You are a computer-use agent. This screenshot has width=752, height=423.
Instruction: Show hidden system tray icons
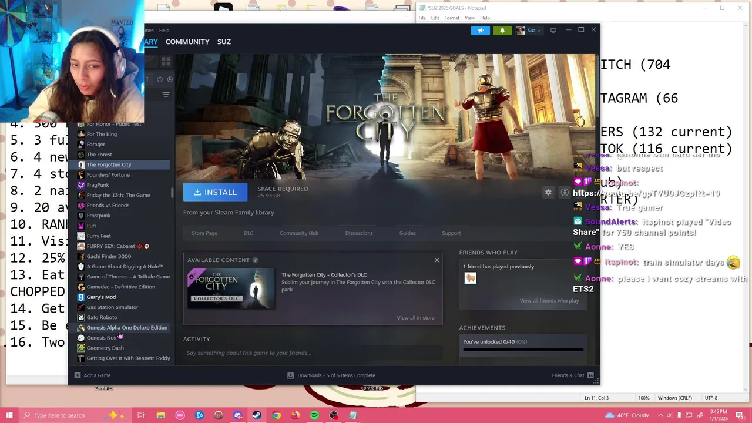tap(660, 415)
